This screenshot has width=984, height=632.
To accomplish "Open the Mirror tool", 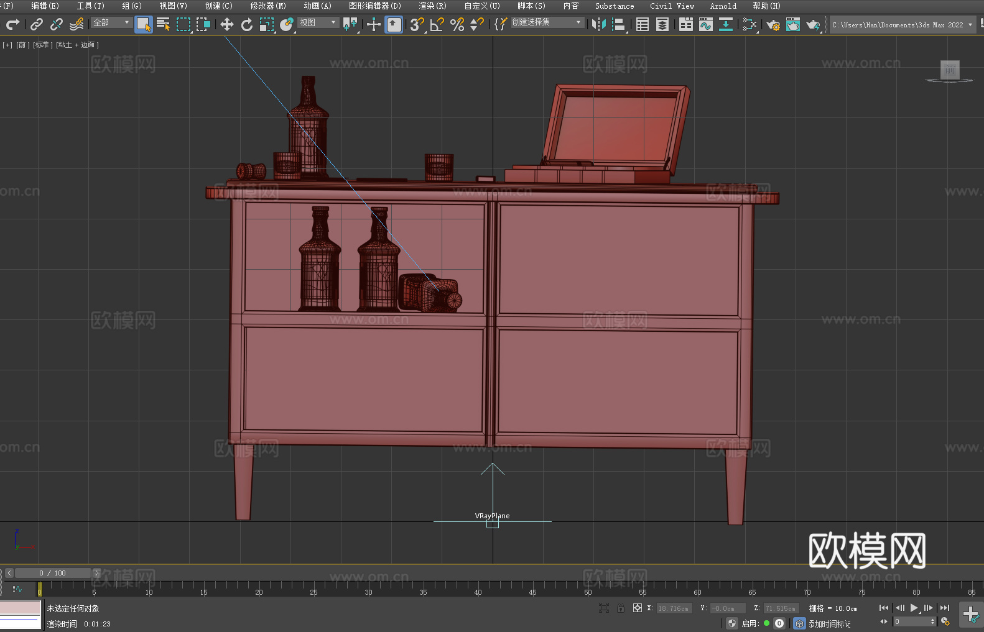I will point(598,24).
